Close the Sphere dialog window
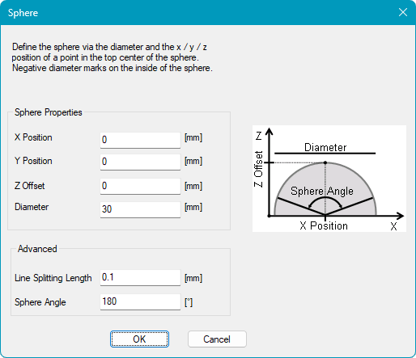This screenshot has width=416, height=358. pos(403,12)
